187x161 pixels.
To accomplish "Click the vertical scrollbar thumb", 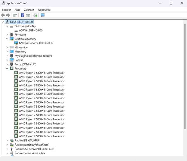I will (185, 76).
